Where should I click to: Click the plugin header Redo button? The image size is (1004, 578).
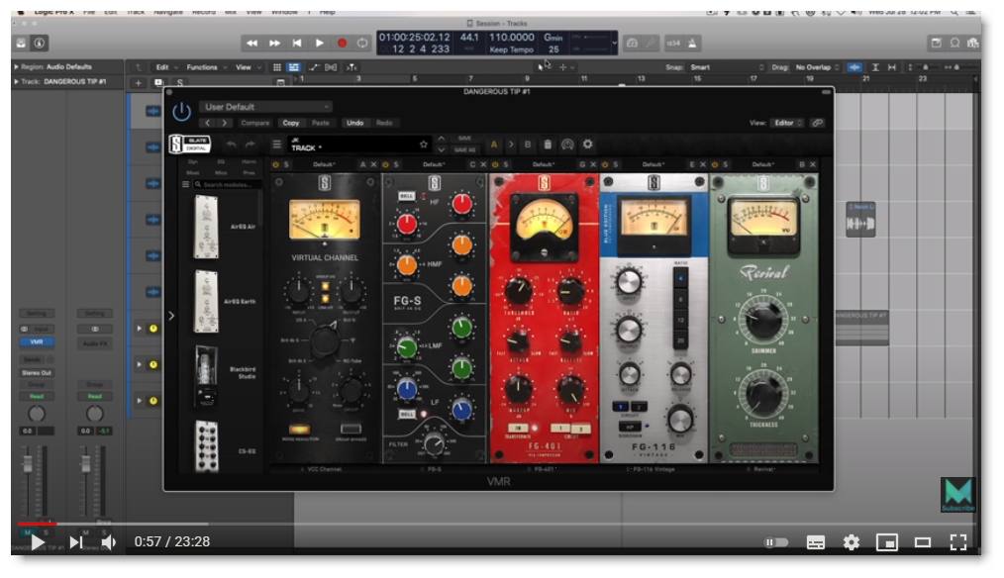[x=384, y=123]
